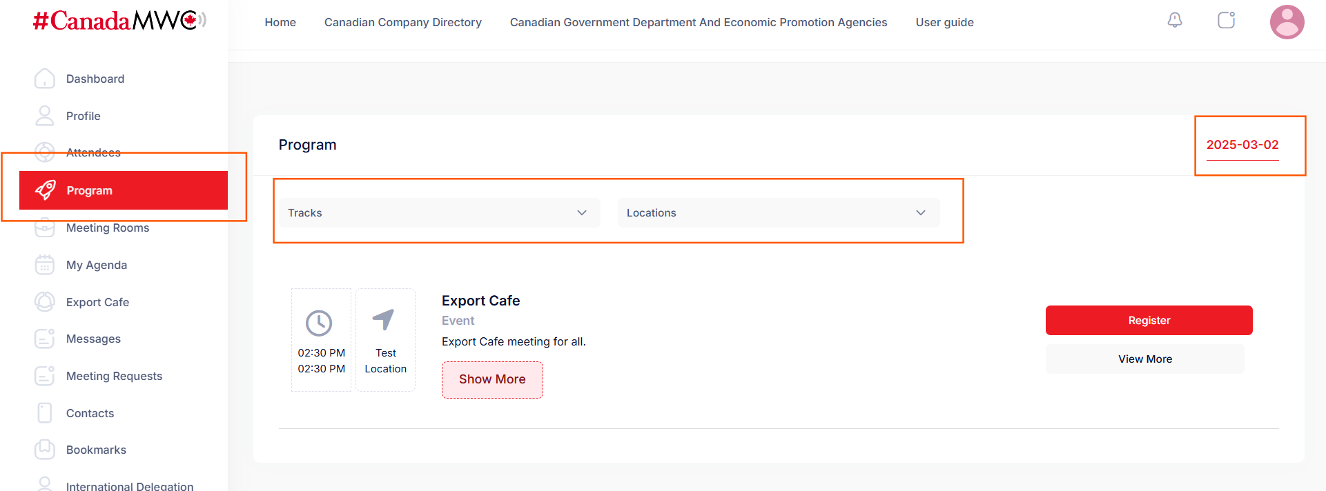Click the View More button
The height and width of the screenshot is (491, 1326).
tap(1144, 359)
